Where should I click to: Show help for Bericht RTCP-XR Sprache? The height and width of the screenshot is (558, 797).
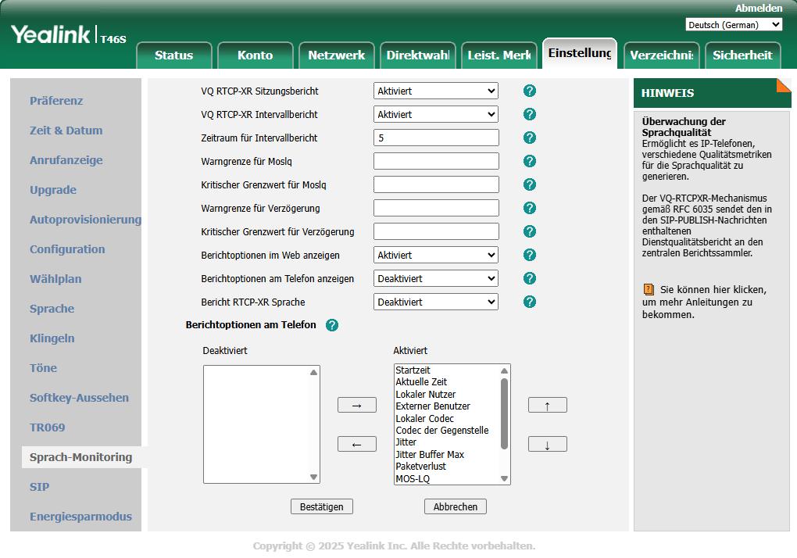coord(529,302)
